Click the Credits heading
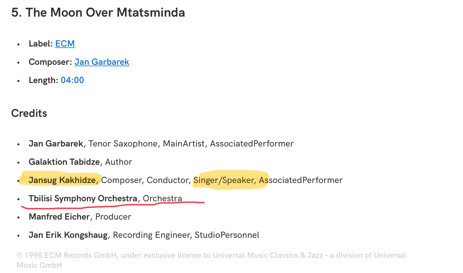463x273 pixels. click(x=29, y=113)
